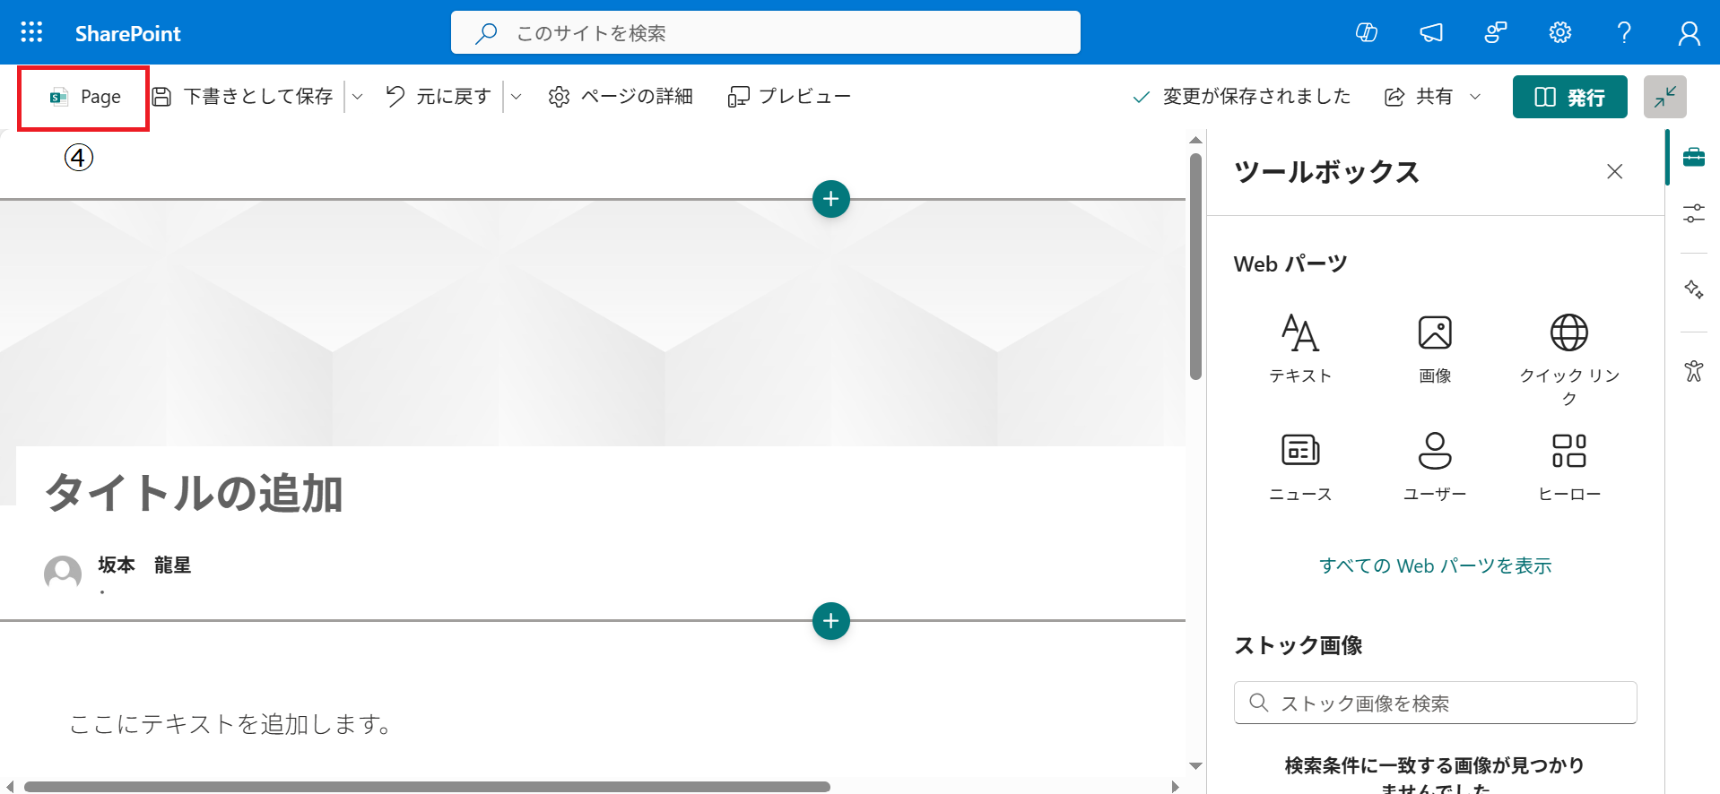This screenshot has width=1720, height=794.
Task: Open the accessibility checker icon
Action: (1693, 371)
